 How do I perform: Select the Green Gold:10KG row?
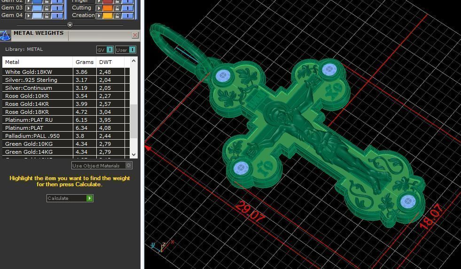66,143
